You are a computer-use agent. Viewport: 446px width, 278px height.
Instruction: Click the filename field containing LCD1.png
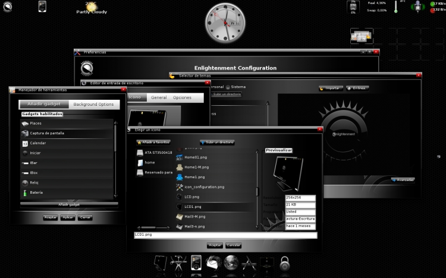(x=225, y=235)
